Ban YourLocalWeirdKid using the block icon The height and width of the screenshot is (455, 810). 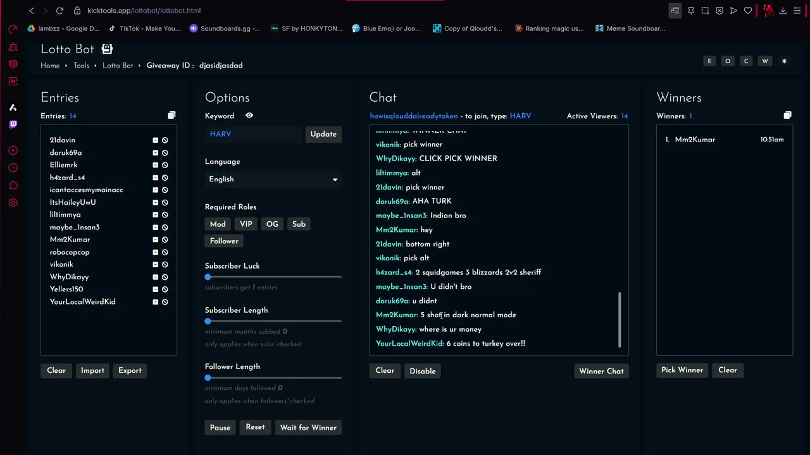click(x=165, y=302)
